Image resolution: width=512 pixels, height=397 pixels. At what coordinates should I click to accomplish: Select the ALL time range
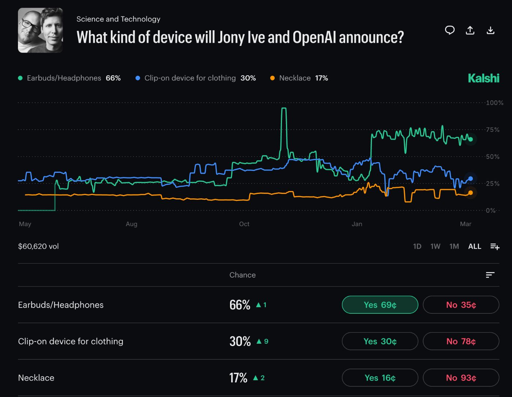tap(474, 246)
